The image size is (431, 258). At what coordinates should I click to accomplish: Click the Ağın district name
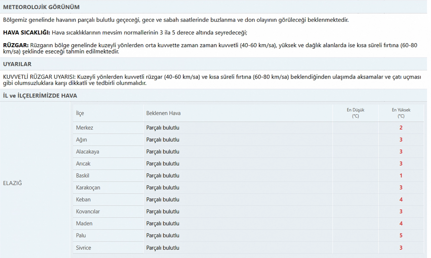pos(81,140)
